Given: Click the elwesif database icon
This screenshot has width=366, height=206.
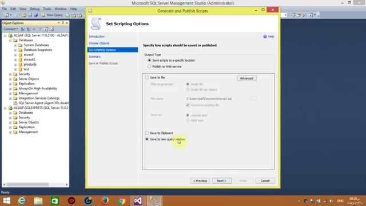Looking at the screenshot, I should (x=21, y=55).
